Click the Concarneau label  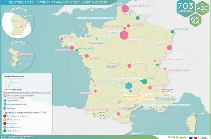click(x=71, y=44)
